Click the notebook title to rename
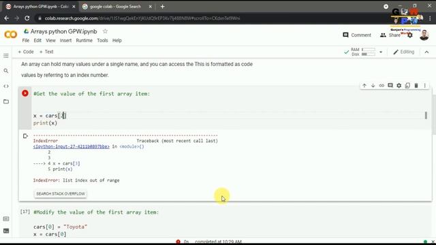Image resolution: width=436 pixels, height=245 pixels. [63, 31]
